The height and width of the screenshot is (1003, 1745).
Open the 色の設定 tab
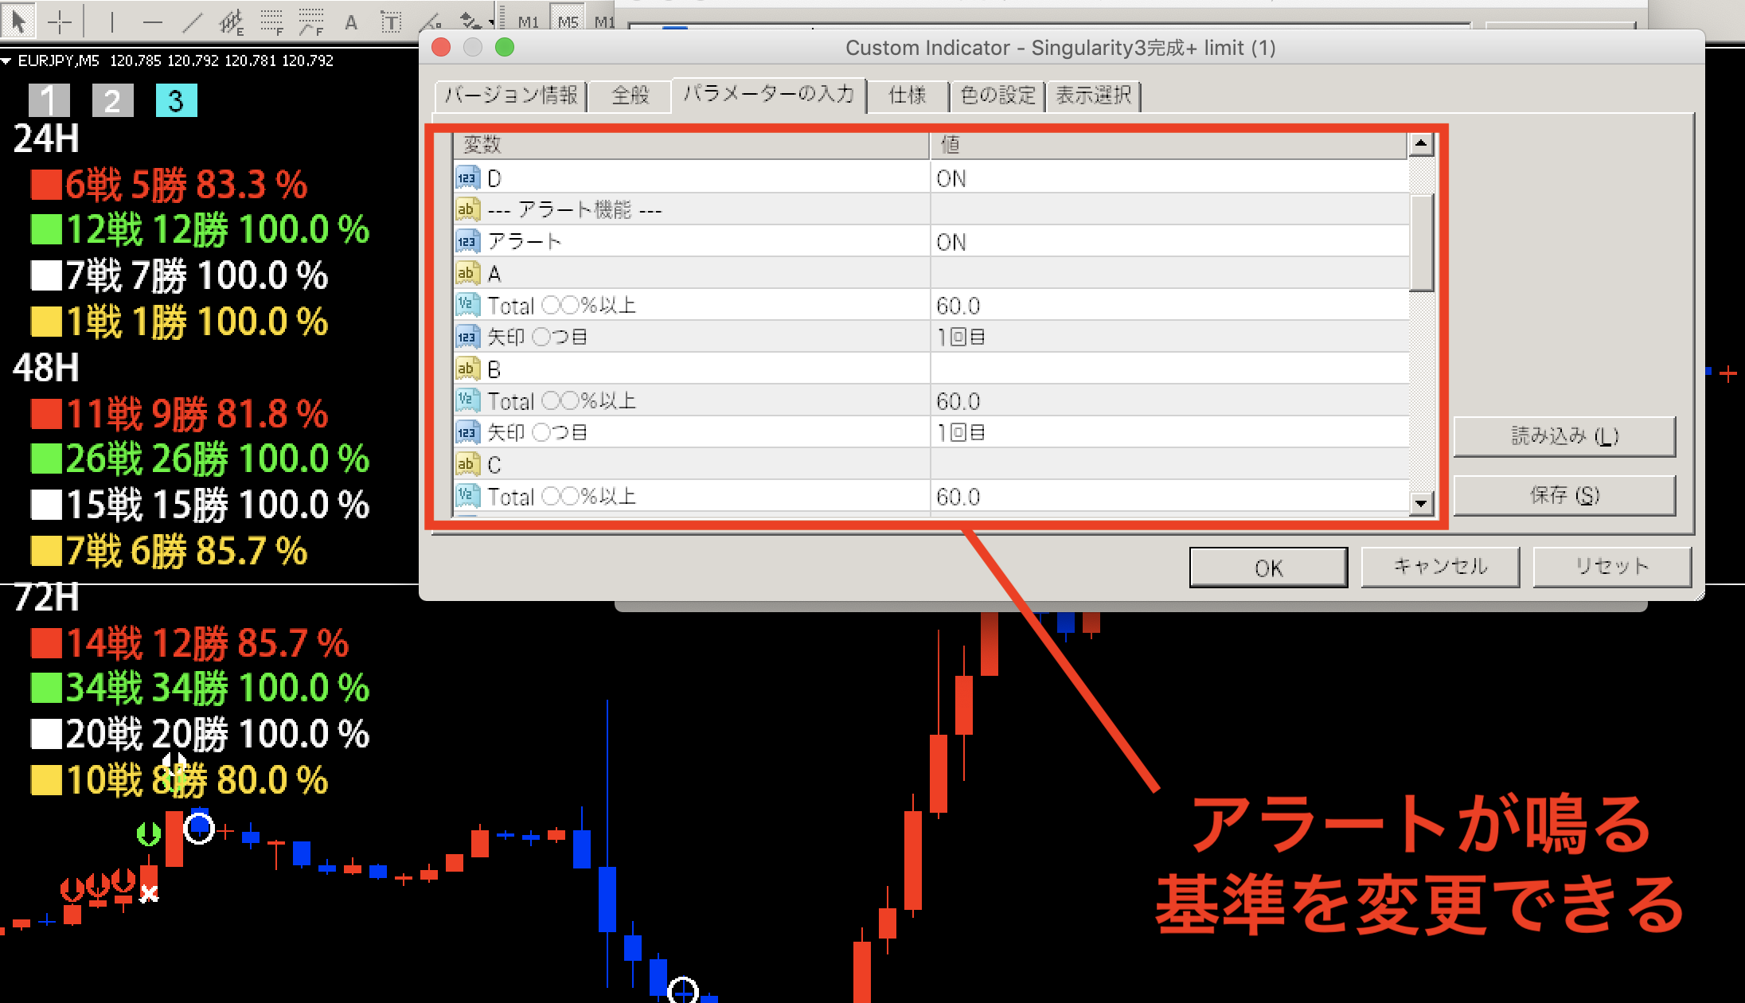tap(997, 96)
